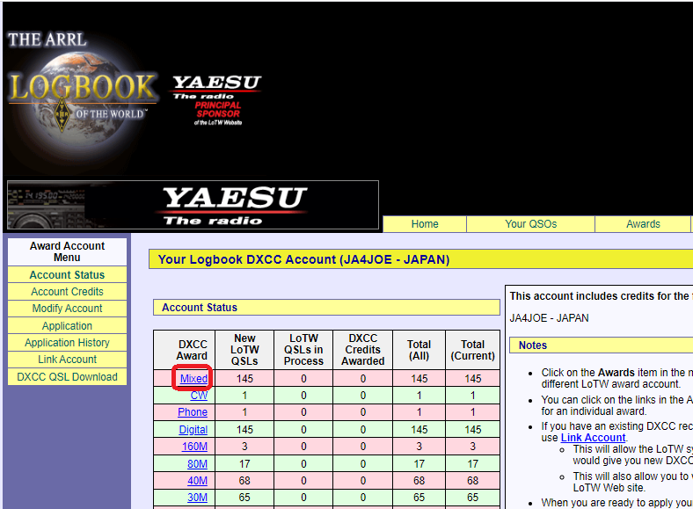
Task: Click the Digital row Total (Current) value 145
Action: 473,430
